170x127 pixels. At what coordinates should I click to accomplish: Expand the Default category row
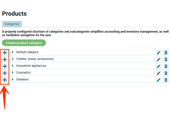point(13,52)
